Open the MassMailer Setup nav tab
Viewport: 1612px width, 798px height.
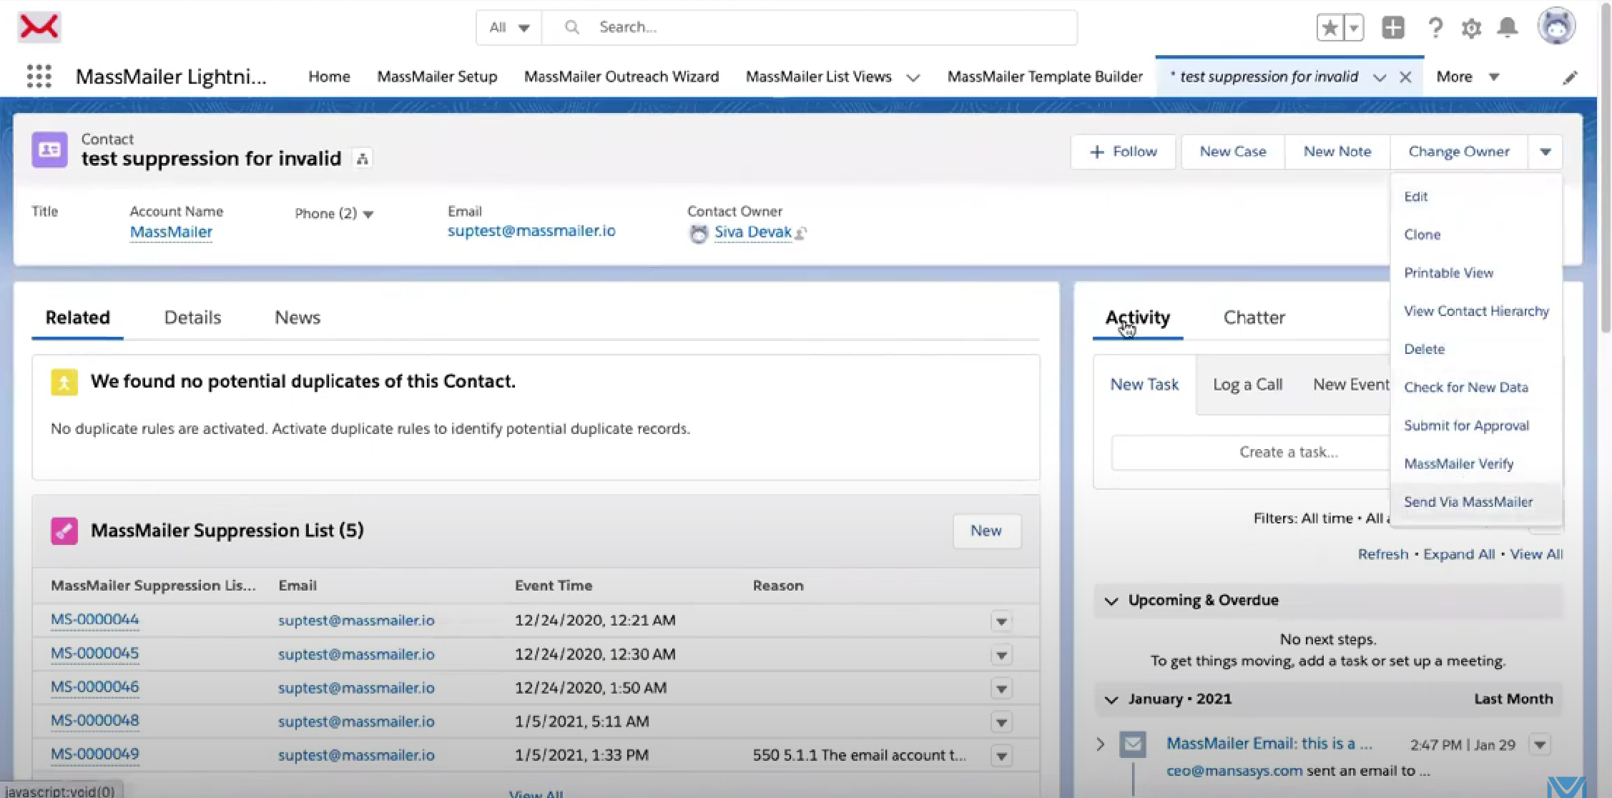tap(437, 77)
